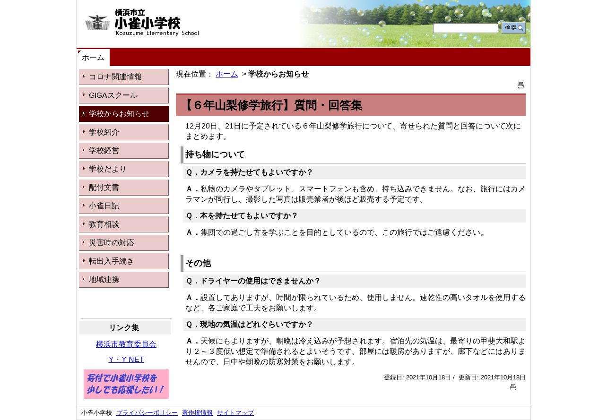This screenshot has width=607, height=420.
Task: Click the 検索 search button
Action: [513, 28]
